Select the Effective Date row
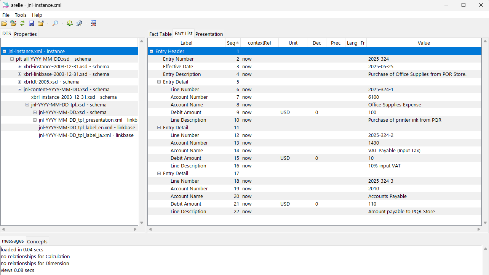The image size is (489, 275). (x=315, y=66)
